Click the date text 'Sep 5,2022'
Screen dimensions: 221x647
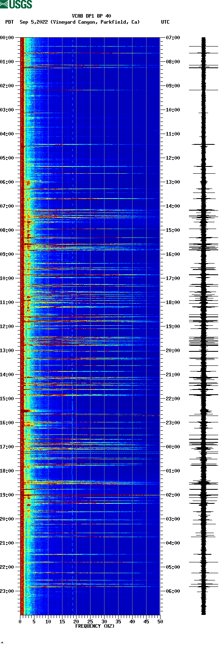(x=34, y=22)
